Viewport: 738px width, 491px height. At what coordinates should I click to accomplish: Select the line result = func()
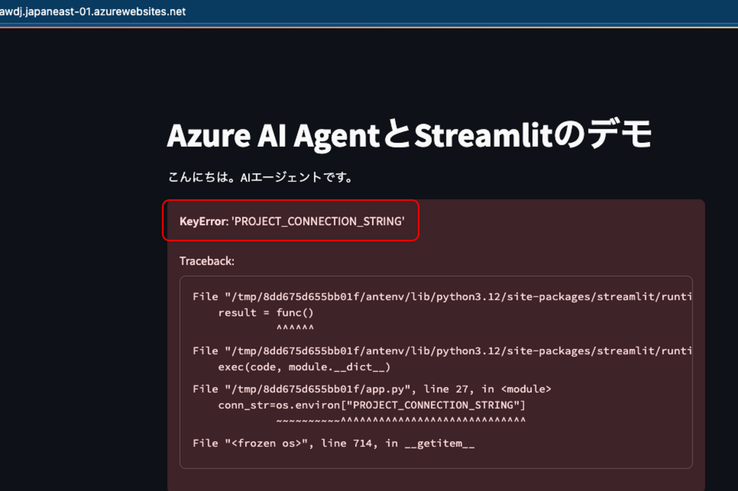265,312
